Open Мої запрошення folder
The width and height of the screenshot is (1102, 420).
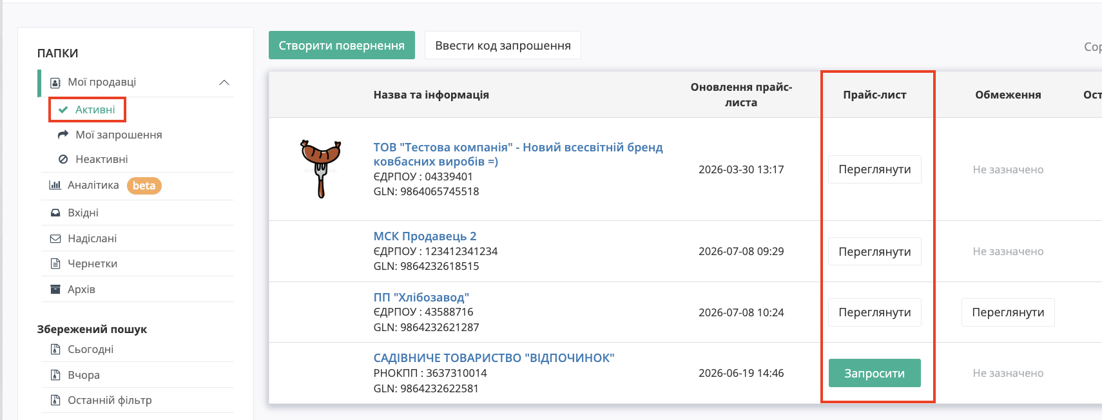click(x=119, y=135)
